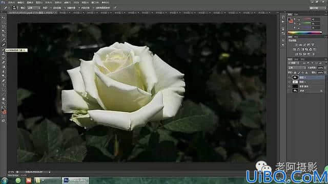Pick a color from the spectrum ramp
This screenshot has height=184, width=328.
tap(304, 33)
